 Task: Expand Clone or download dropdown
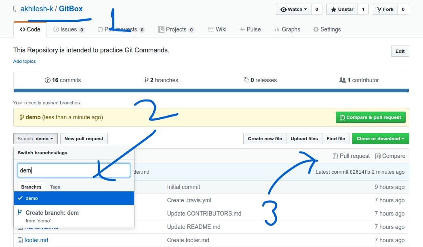tap(380, 139)
